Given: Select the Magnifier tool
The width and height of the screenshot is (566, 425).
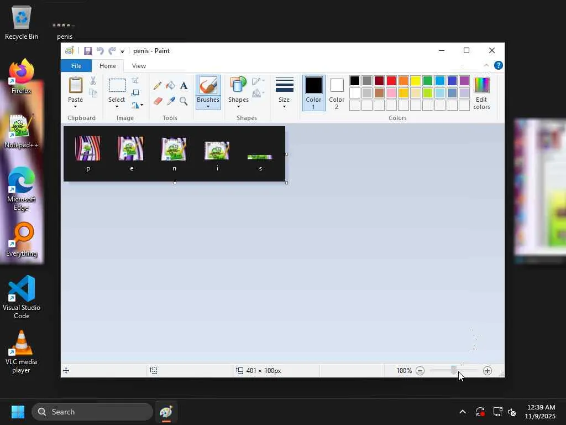Looking at the screenshot, I should coord(184,101).
